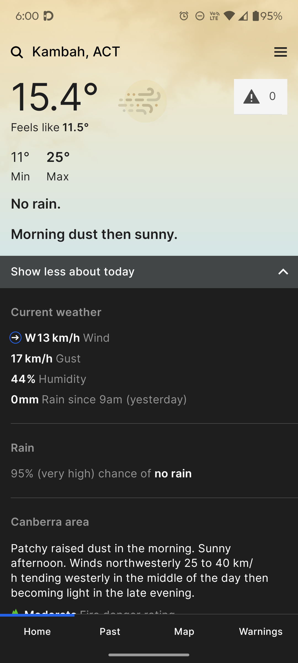Open the hamburger menu
The image size is (298, 663).
tap(280, 52)
